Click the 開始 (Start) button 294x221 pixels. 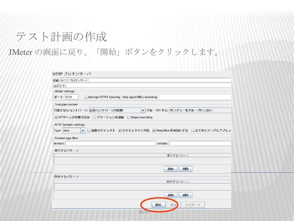coord(158,205)
